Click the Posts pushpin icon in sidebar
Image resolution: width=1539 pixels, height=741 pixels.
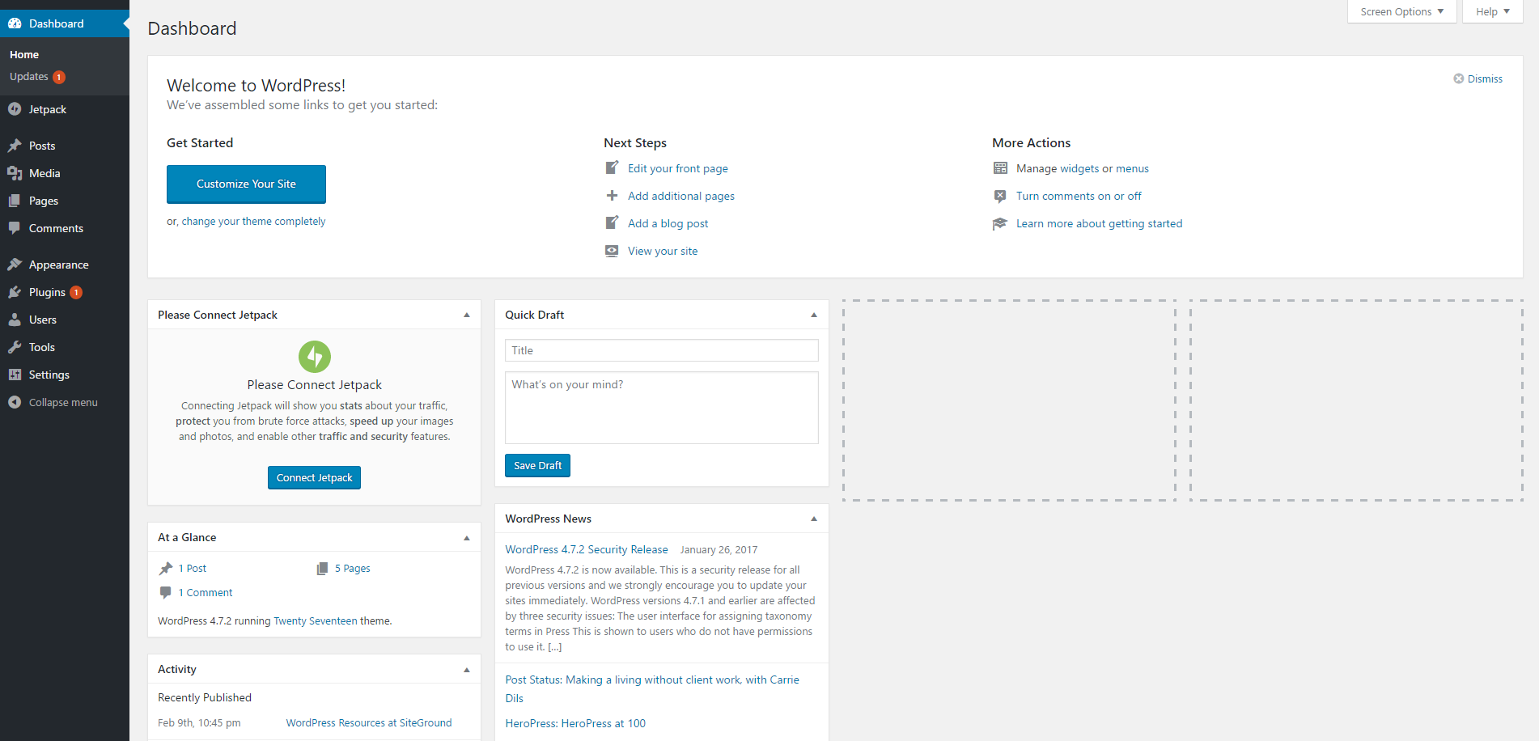(x=15, y=146)
